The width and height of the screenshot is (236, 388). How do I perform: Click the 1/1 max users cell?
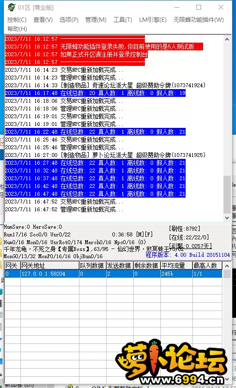click(207, 274)
